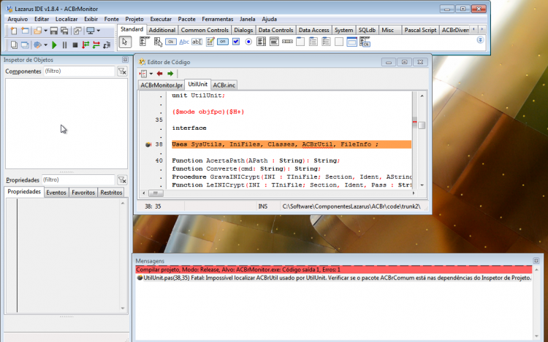This screenshot has height=342, width=548.
Task: Pick the TRadioButton component icon
Action: [x=248, y=42]
